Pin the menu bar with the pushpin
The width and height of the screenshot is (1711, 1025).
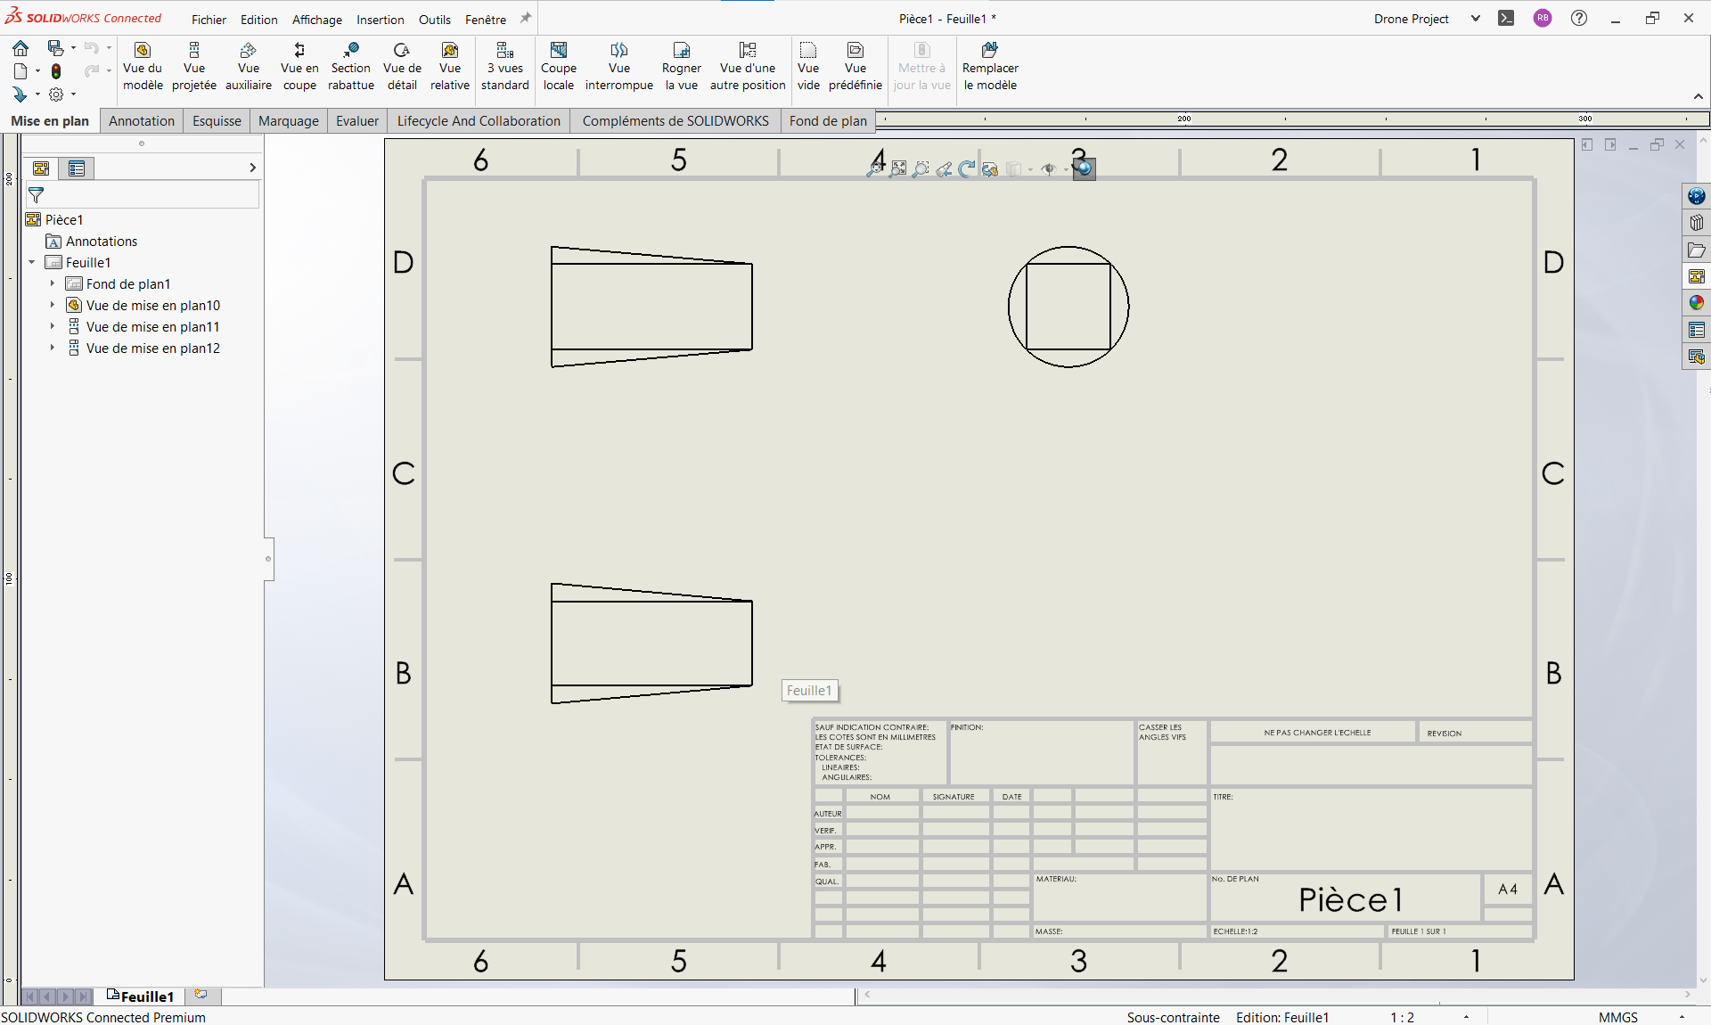(526, 19)
